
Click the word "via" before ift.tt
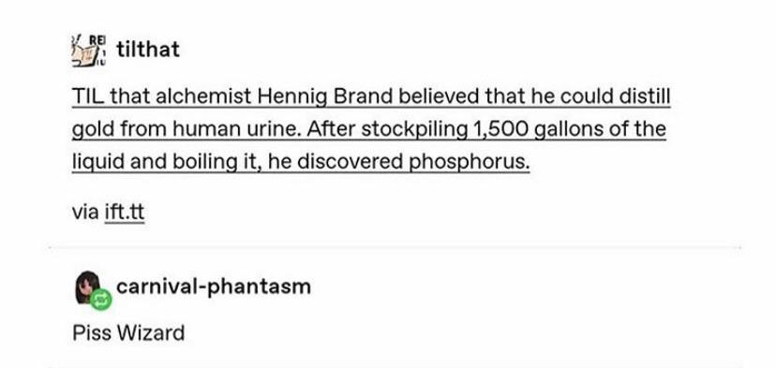tap(85, 213)
